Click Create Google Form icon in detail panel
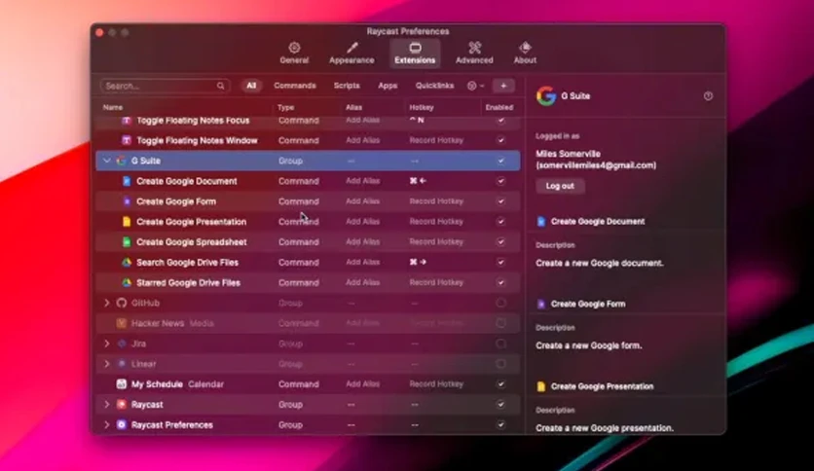814x471 pixels. click(541, 304)
